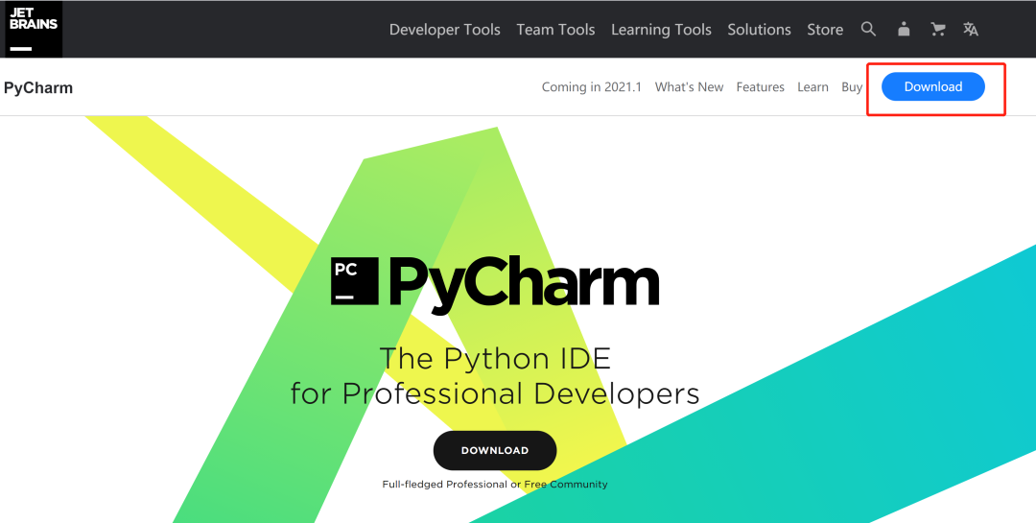The width and height of the screenshot is (1036, 523).
Task: Click the PyCharm product name in the sub-header
Action: [x=38, y=87]
